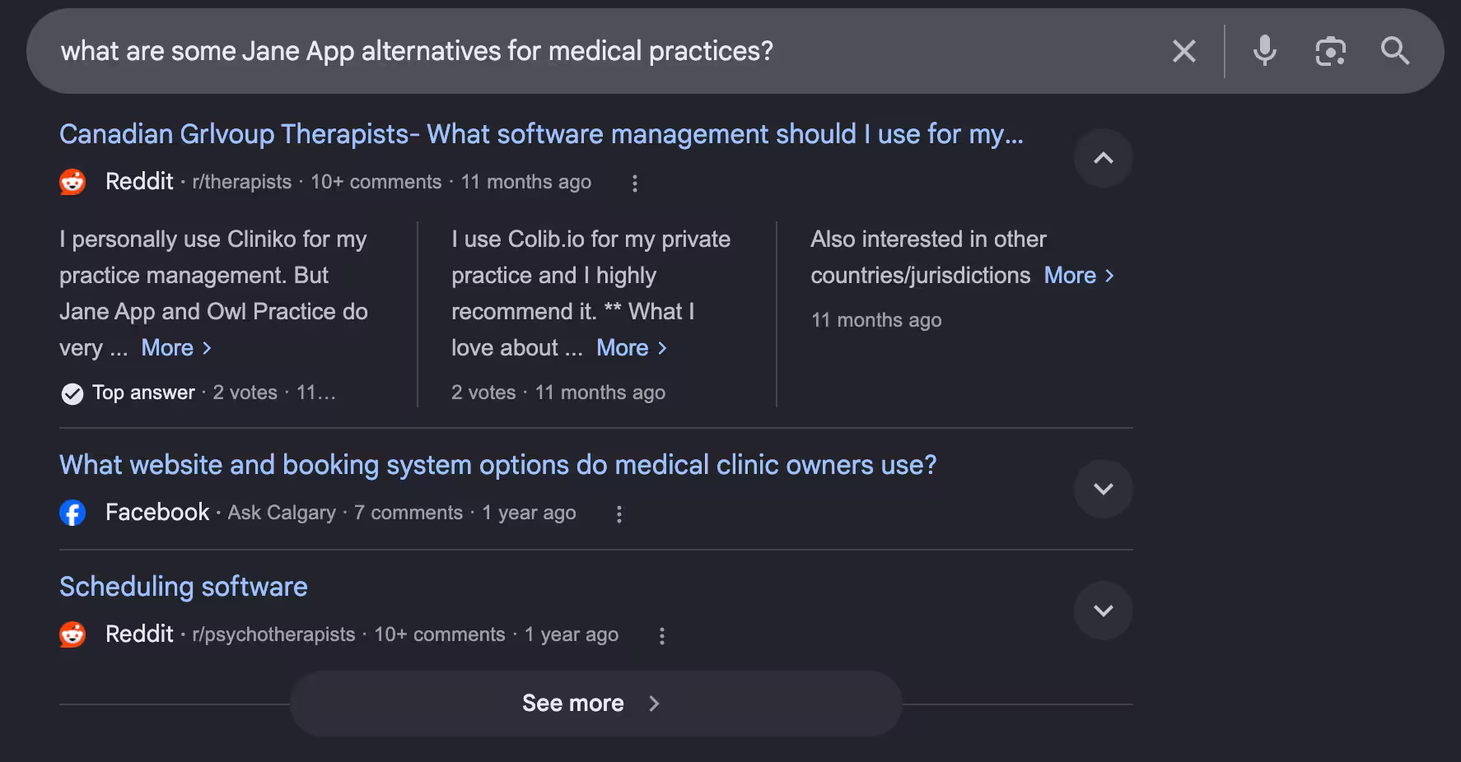
Task: Open the medical clinic booking system options link
Action: (x=497, y=465)
